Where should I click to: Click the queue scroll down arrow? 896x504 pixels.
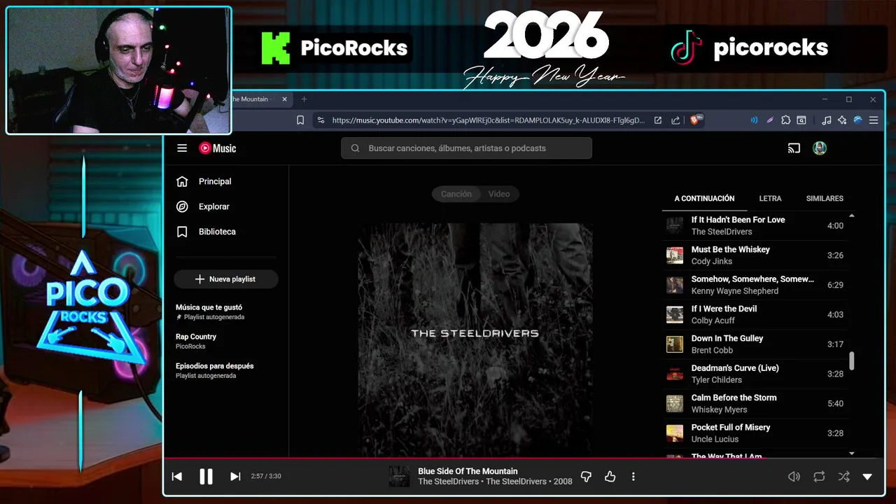[852, 454]
